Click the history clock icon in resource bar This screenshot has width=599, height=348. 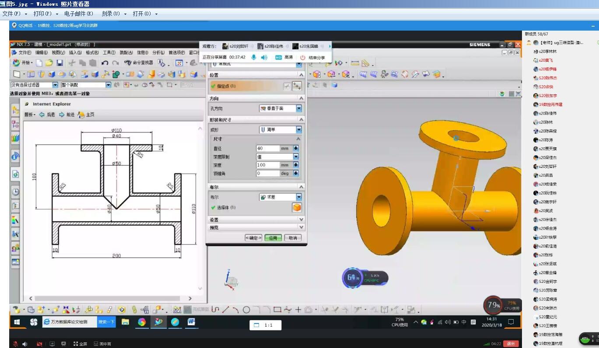[15, 191]
